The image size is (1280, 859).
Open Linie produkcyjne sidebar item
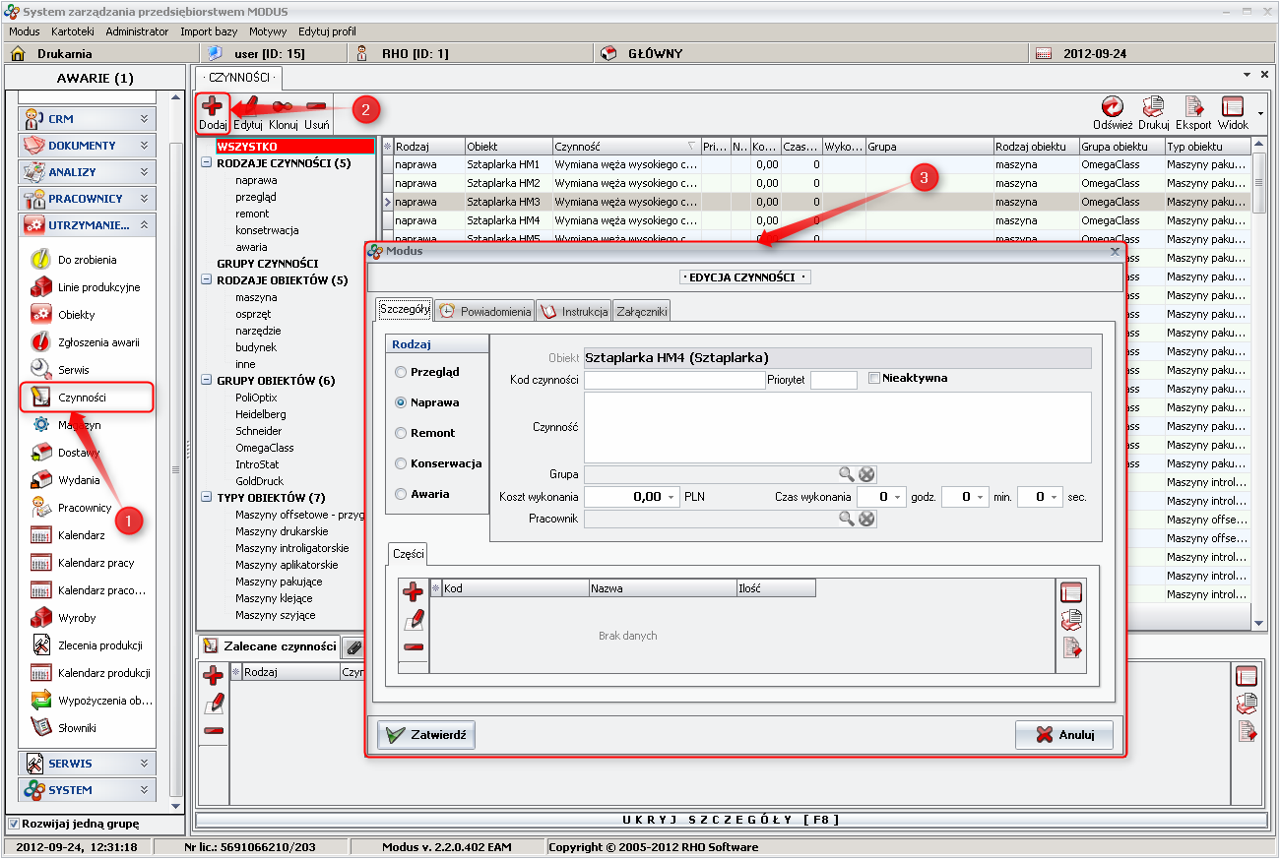tap(98, 287)
